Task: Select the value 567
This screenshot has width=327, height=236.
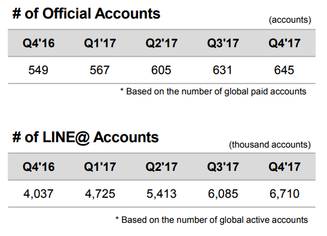Action: click(x=100, y=70)
